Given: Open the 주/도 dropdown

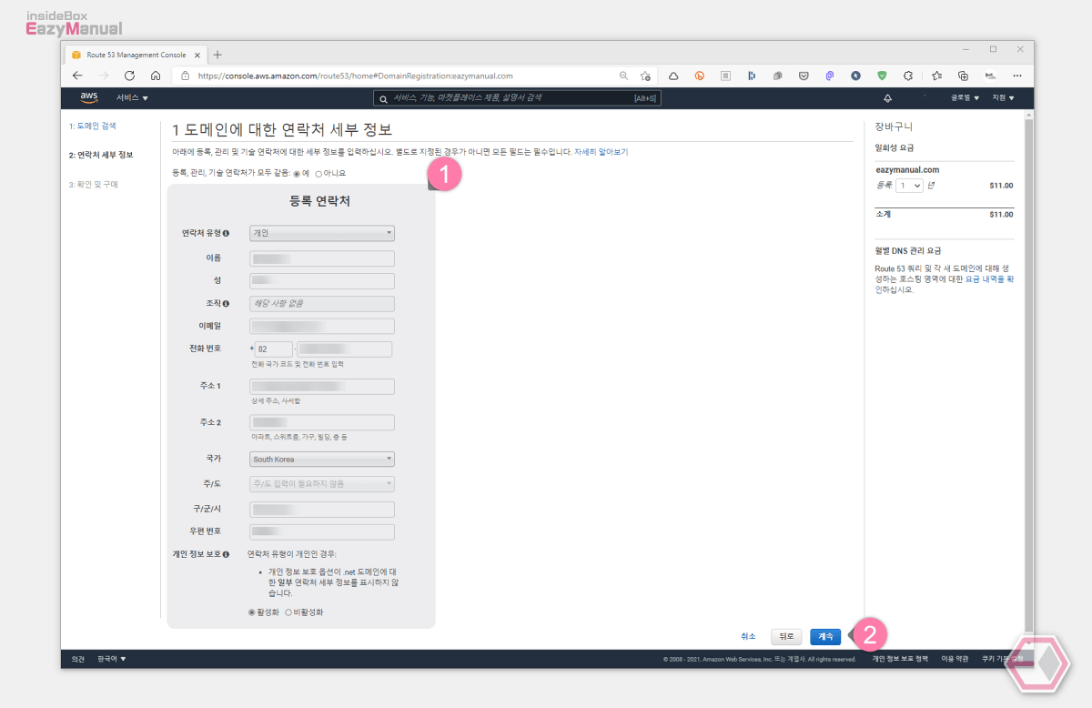Looking at the screenshot, I should coord(321,484).
